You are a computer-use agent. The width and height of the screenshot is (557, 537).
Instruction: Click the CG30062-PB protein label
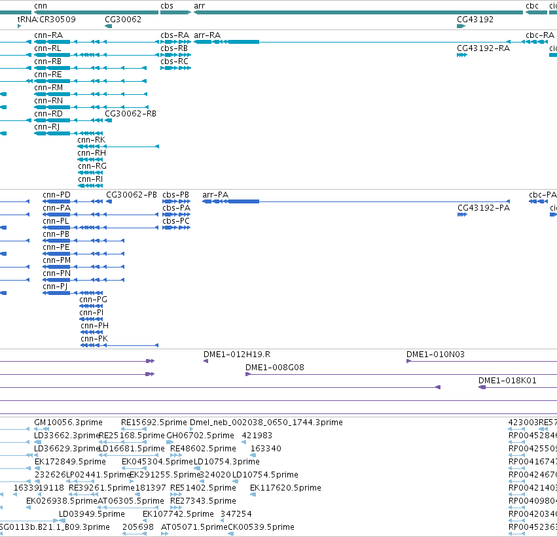(132, 195)
